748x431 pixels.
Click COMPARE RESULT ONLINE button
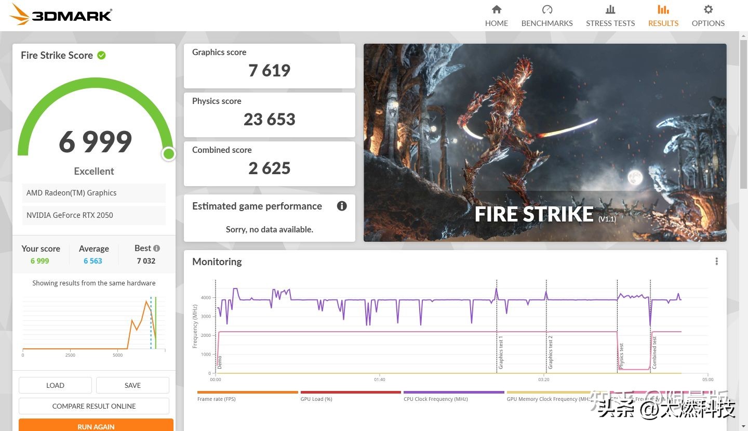94,406
